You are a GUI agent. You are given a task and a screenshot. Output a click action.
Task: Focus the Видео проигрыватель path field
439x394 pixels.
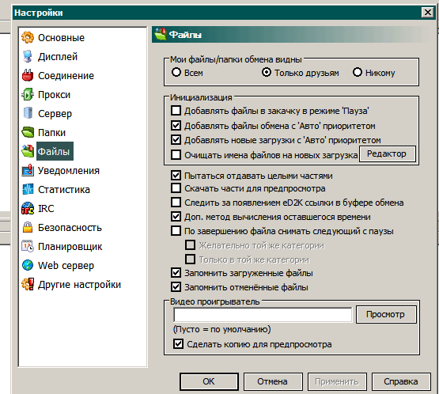click(263, 315)
